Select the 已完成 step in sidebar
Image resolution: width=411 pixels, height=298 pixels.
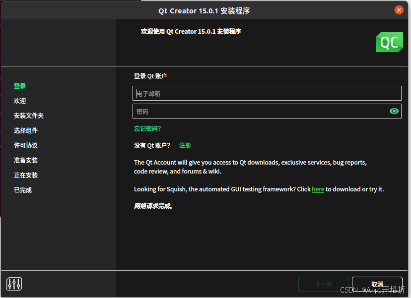23,190
